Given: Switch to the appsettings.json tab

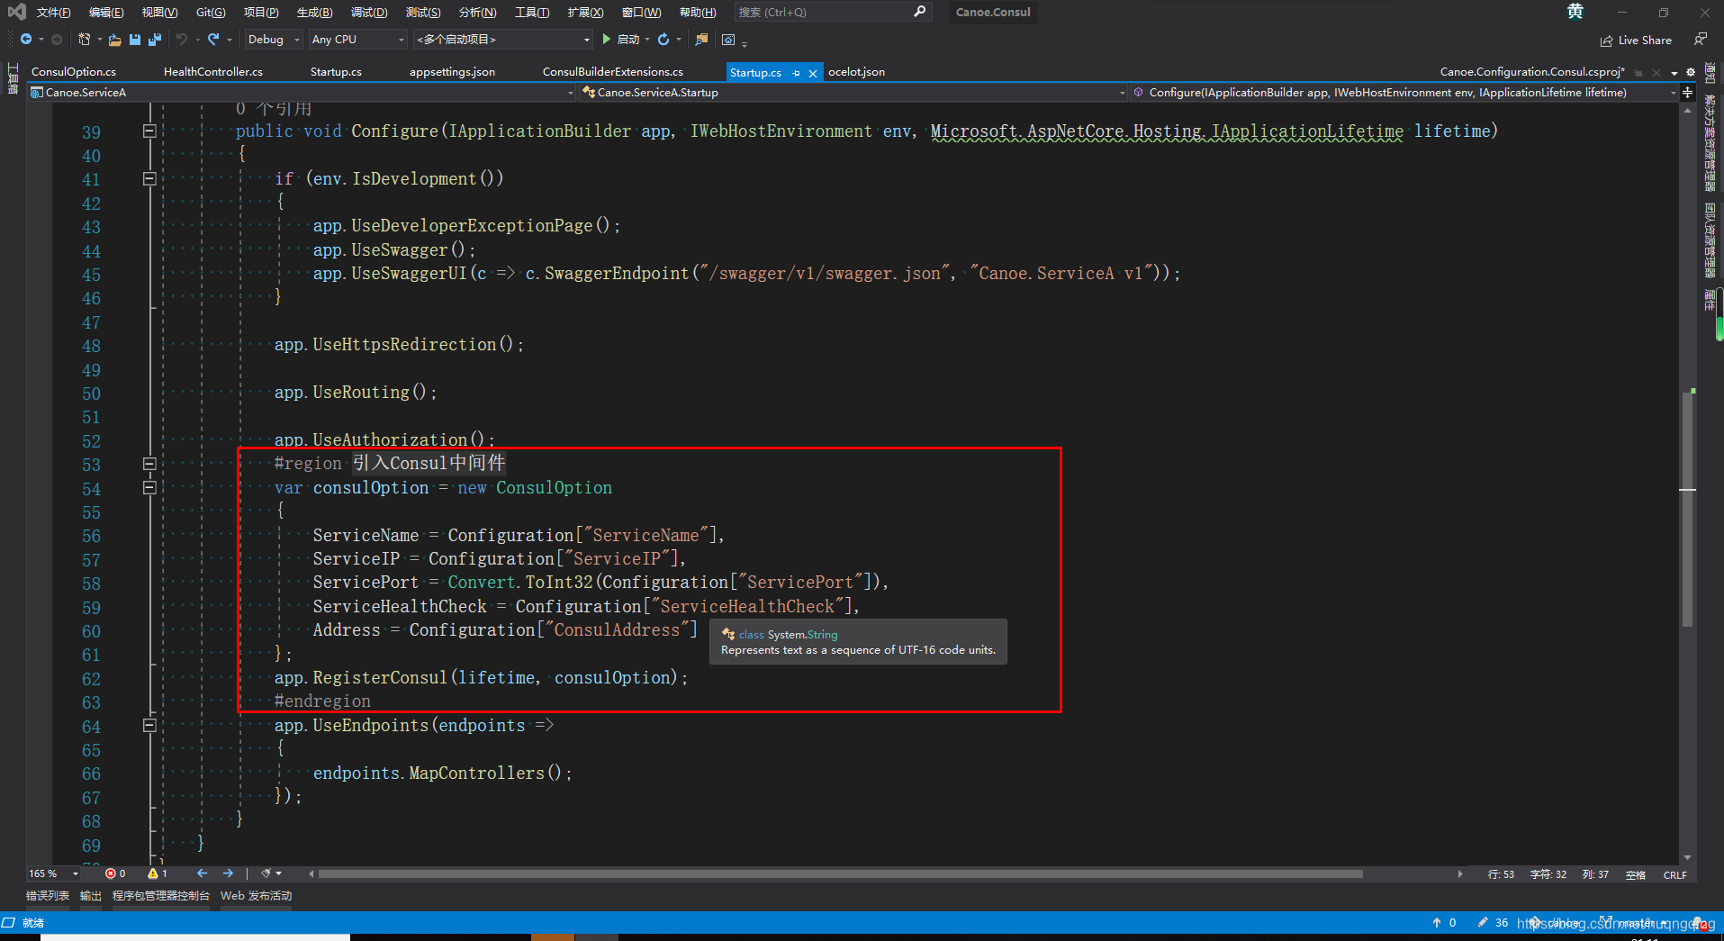Looking at the screenshot, I should coord(452,72).
